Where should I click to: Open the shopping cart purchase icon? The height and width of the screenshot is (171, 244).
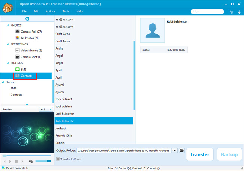pos(232,12)
